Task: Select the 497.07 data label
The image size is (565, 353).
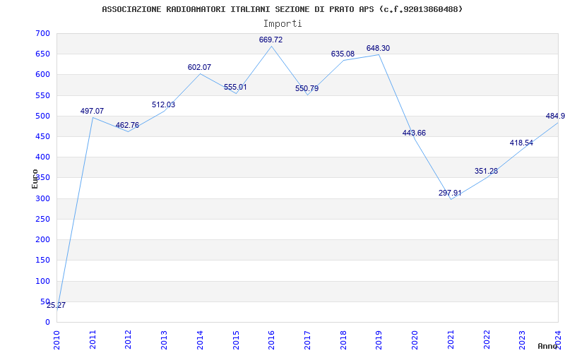Action: tap(92, 112)
